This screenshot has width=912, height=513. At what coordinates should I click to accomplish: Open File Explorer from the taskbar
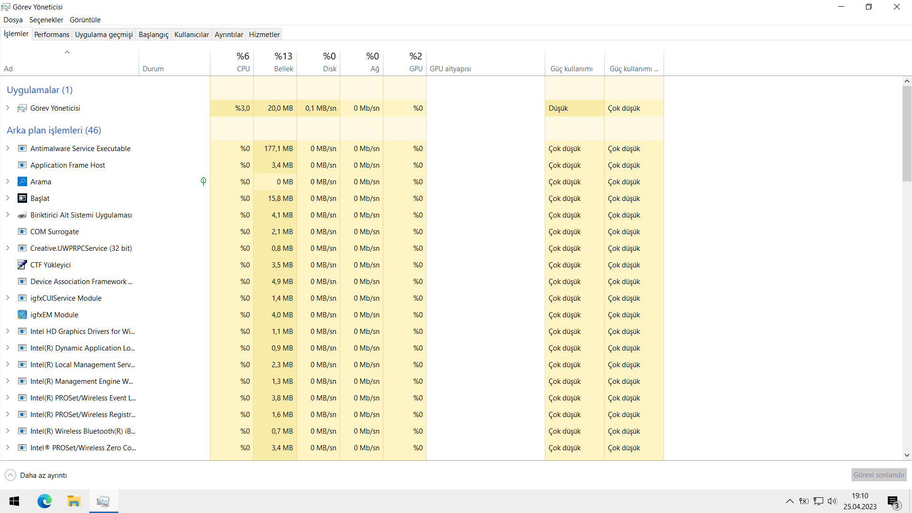click(x=74, y=501)
